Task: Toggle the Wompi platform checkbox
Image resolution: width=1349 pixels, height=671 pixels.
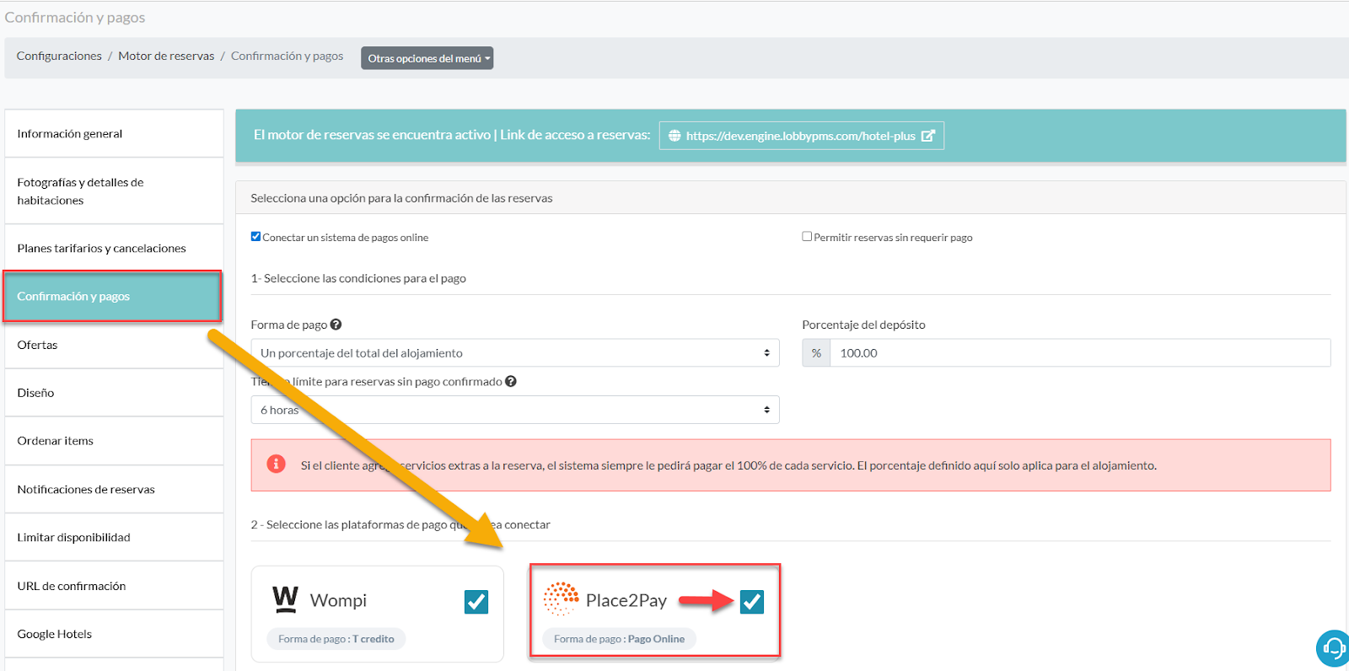Action: click(x=476, y=601)
